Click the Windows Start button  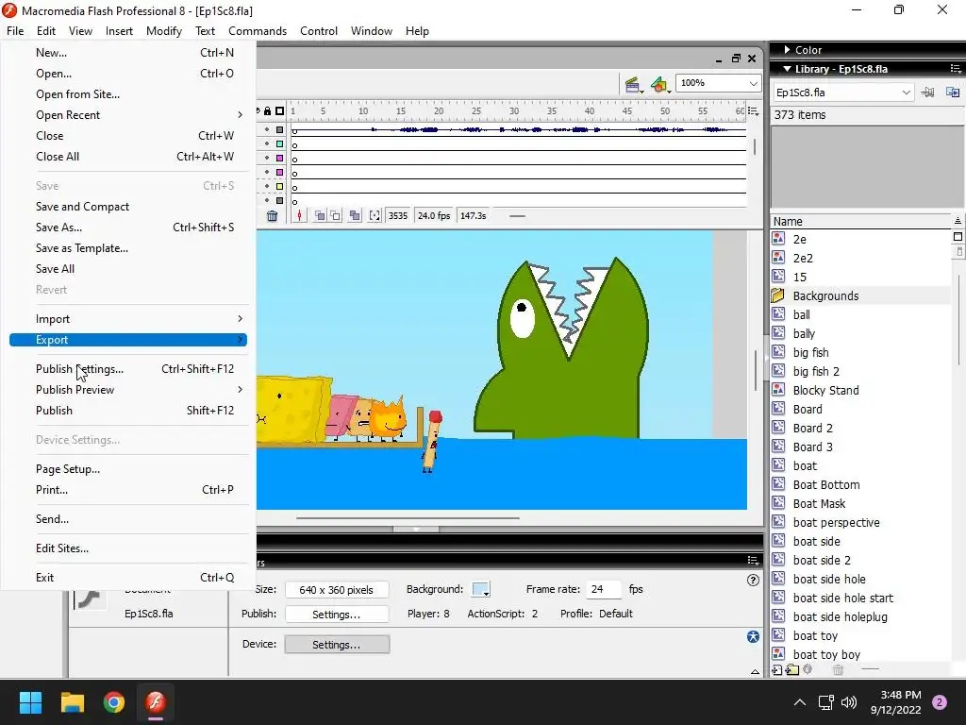pos(30,702)
